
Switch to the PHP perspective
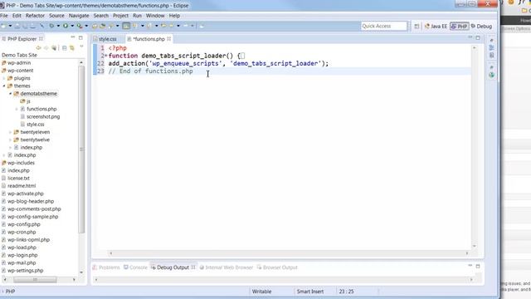pyautogui.click(x=459, y=26)
